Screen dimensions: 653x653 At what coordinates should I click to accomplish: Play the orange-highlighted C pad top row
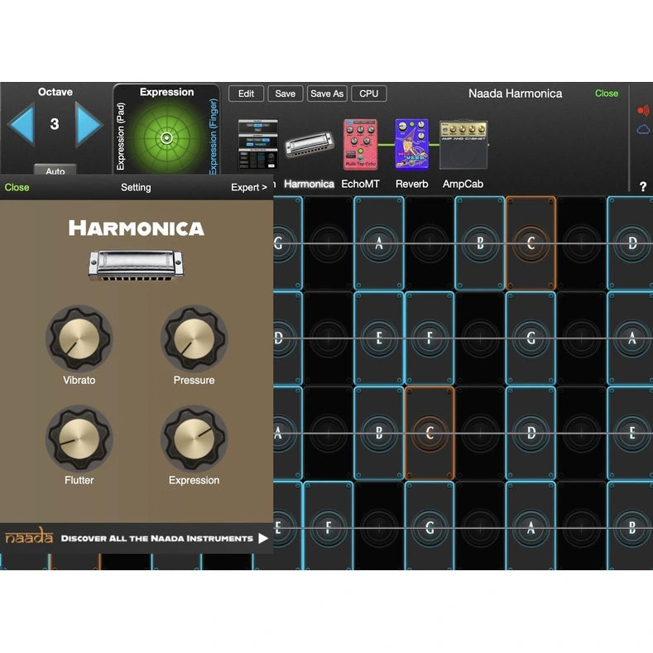[531, 243]
